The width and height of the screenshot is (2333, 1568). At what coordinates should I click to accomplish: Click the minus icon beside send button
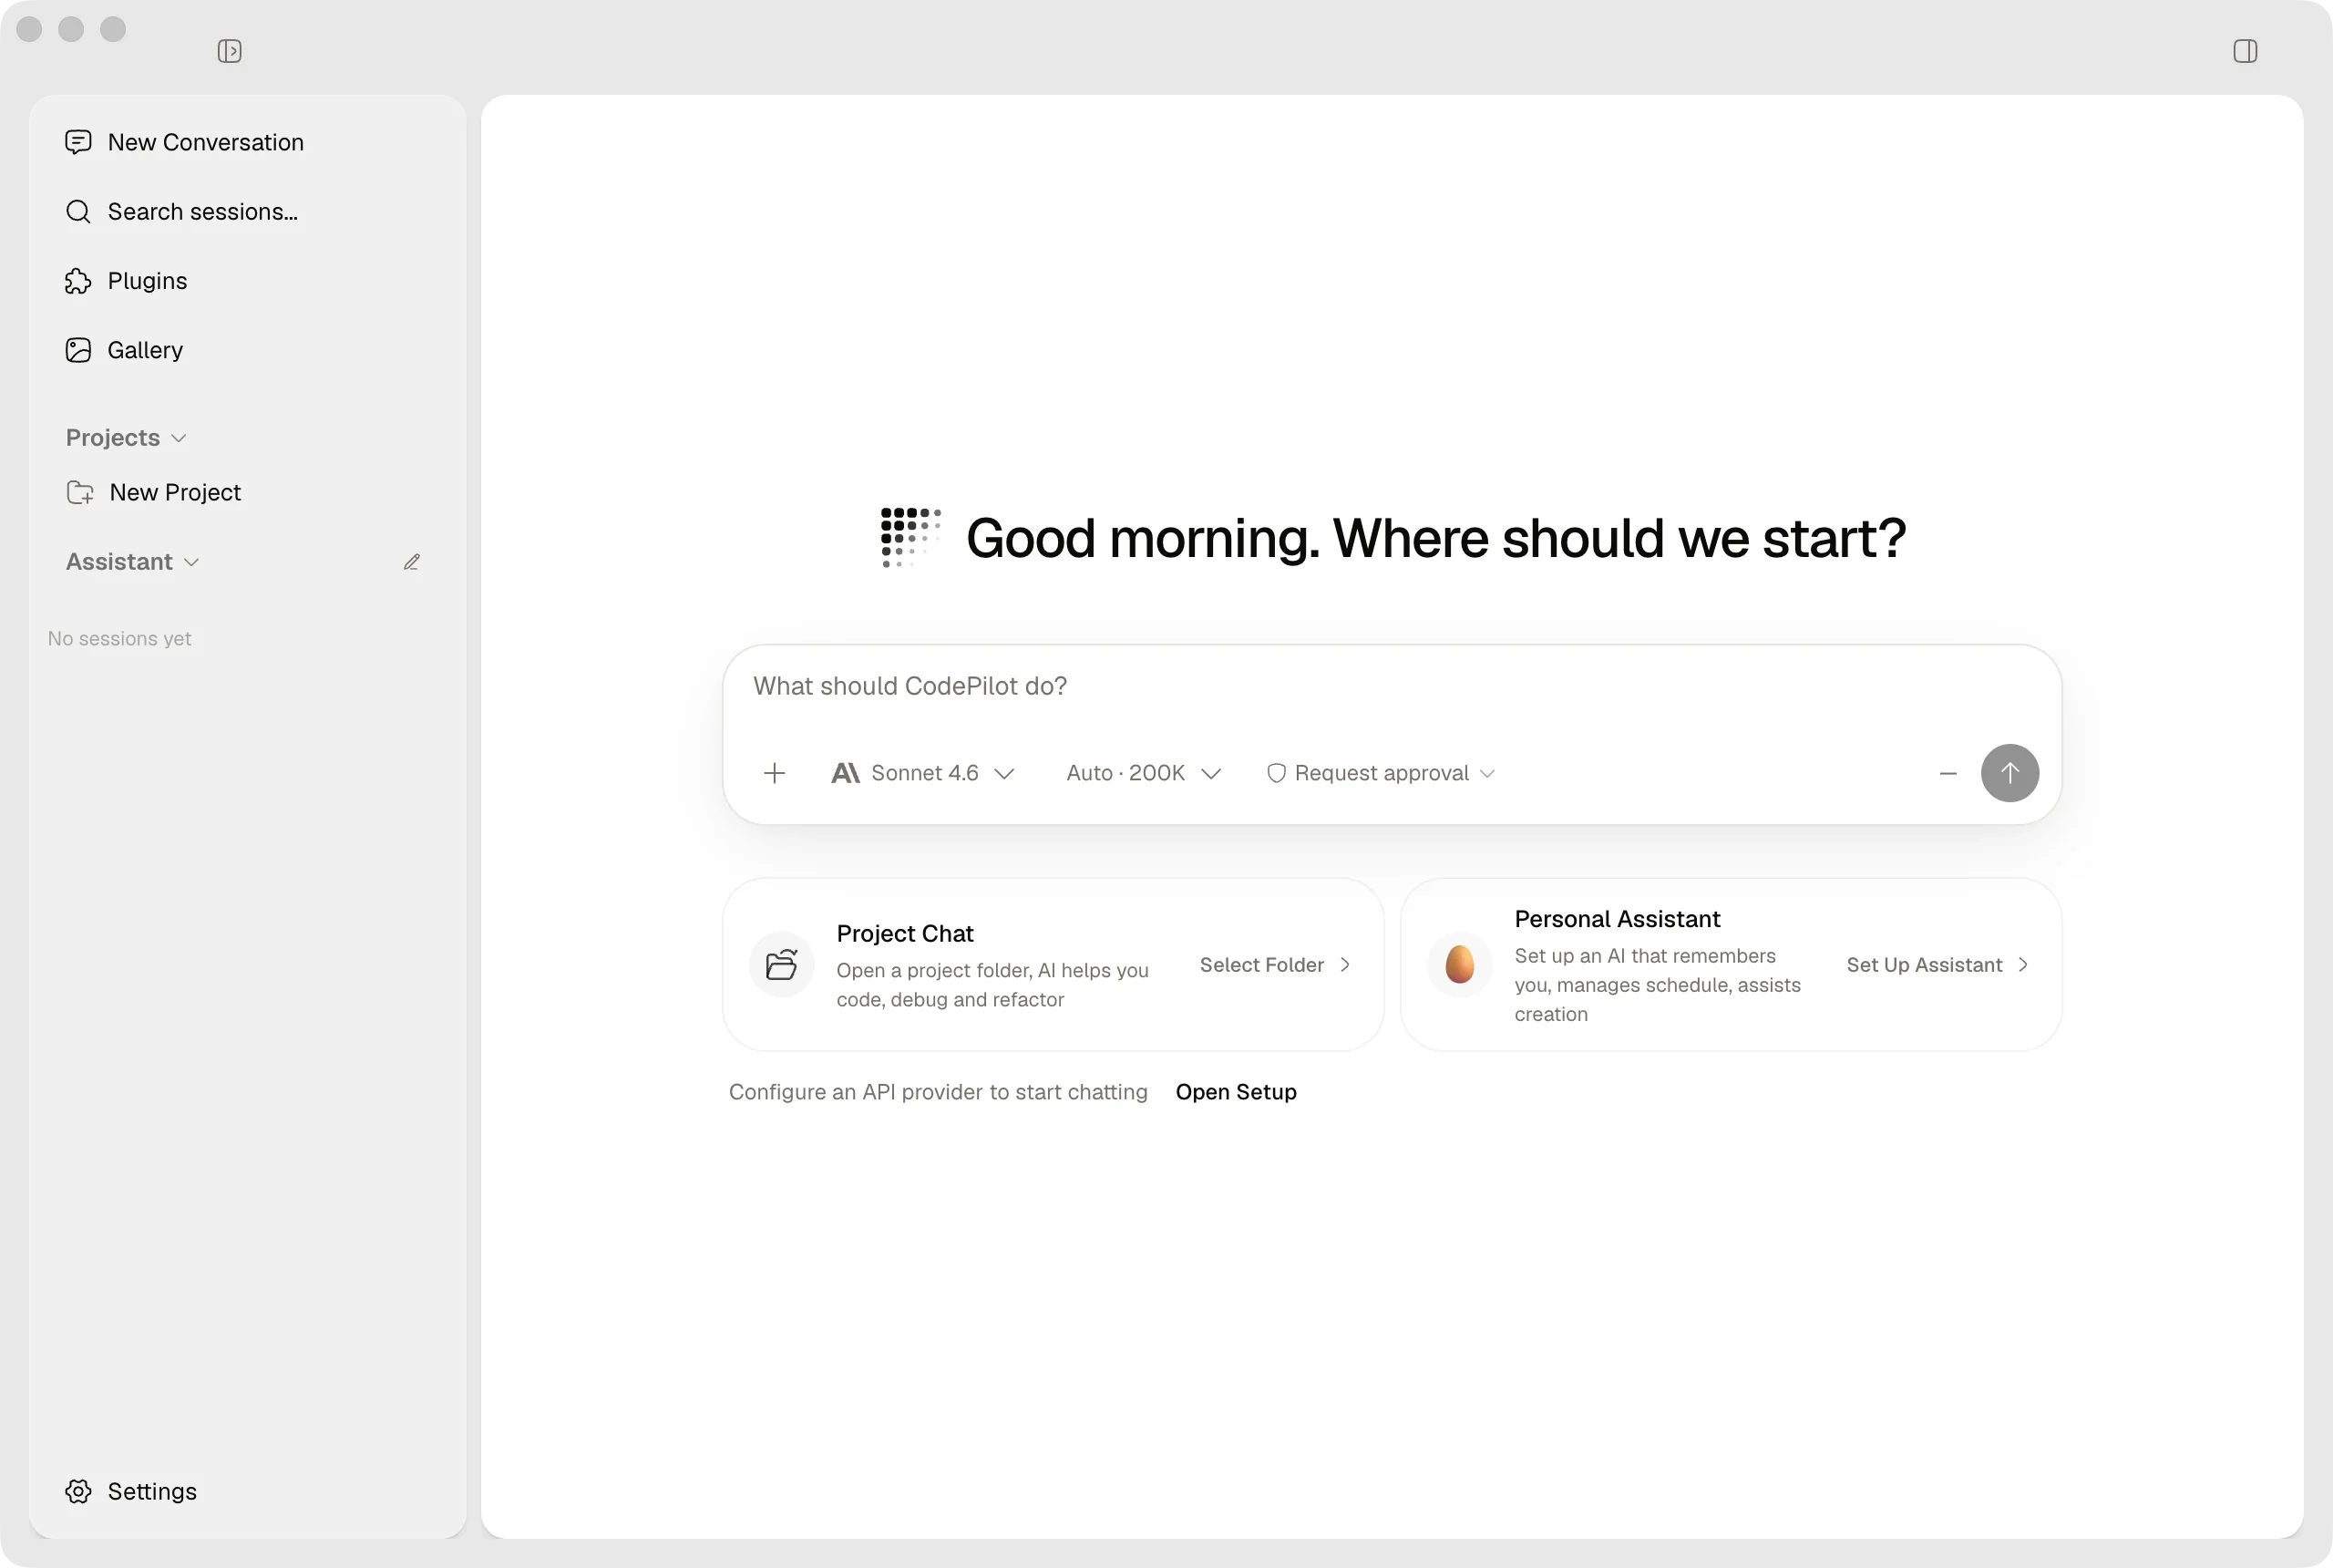(x=1948, y=773)
